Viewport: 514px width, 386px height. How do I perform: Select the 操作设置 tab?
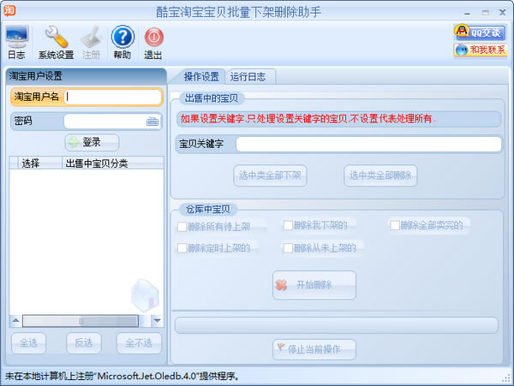[x=201, y=76]
